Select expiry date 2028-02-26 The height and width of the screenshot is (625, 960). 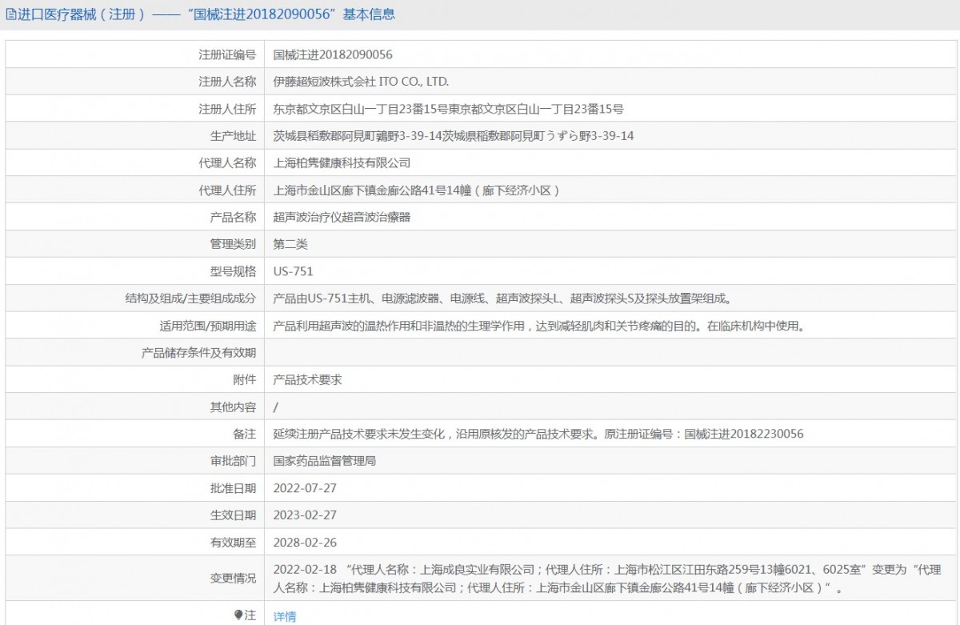(x=305, y=543)
